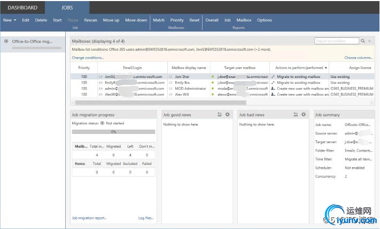Click the Scheduler value Not enabled
This screenshot has width=380, height=229.
click(x=354, y=168)
